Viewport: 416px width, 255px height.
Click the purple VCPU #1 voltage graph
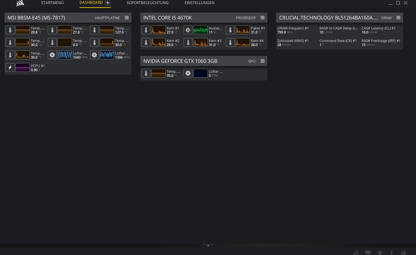click(23, 67)
